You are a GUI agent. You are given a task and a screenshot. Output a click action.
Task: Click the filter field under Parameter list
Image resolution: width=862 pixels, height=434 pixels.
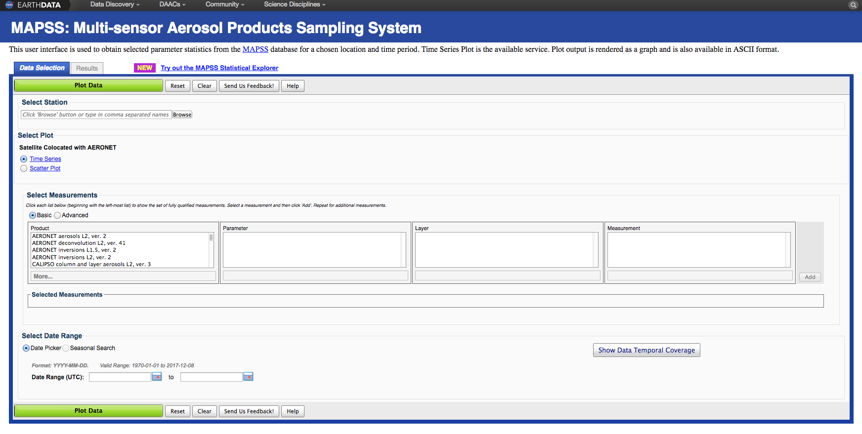315,276
